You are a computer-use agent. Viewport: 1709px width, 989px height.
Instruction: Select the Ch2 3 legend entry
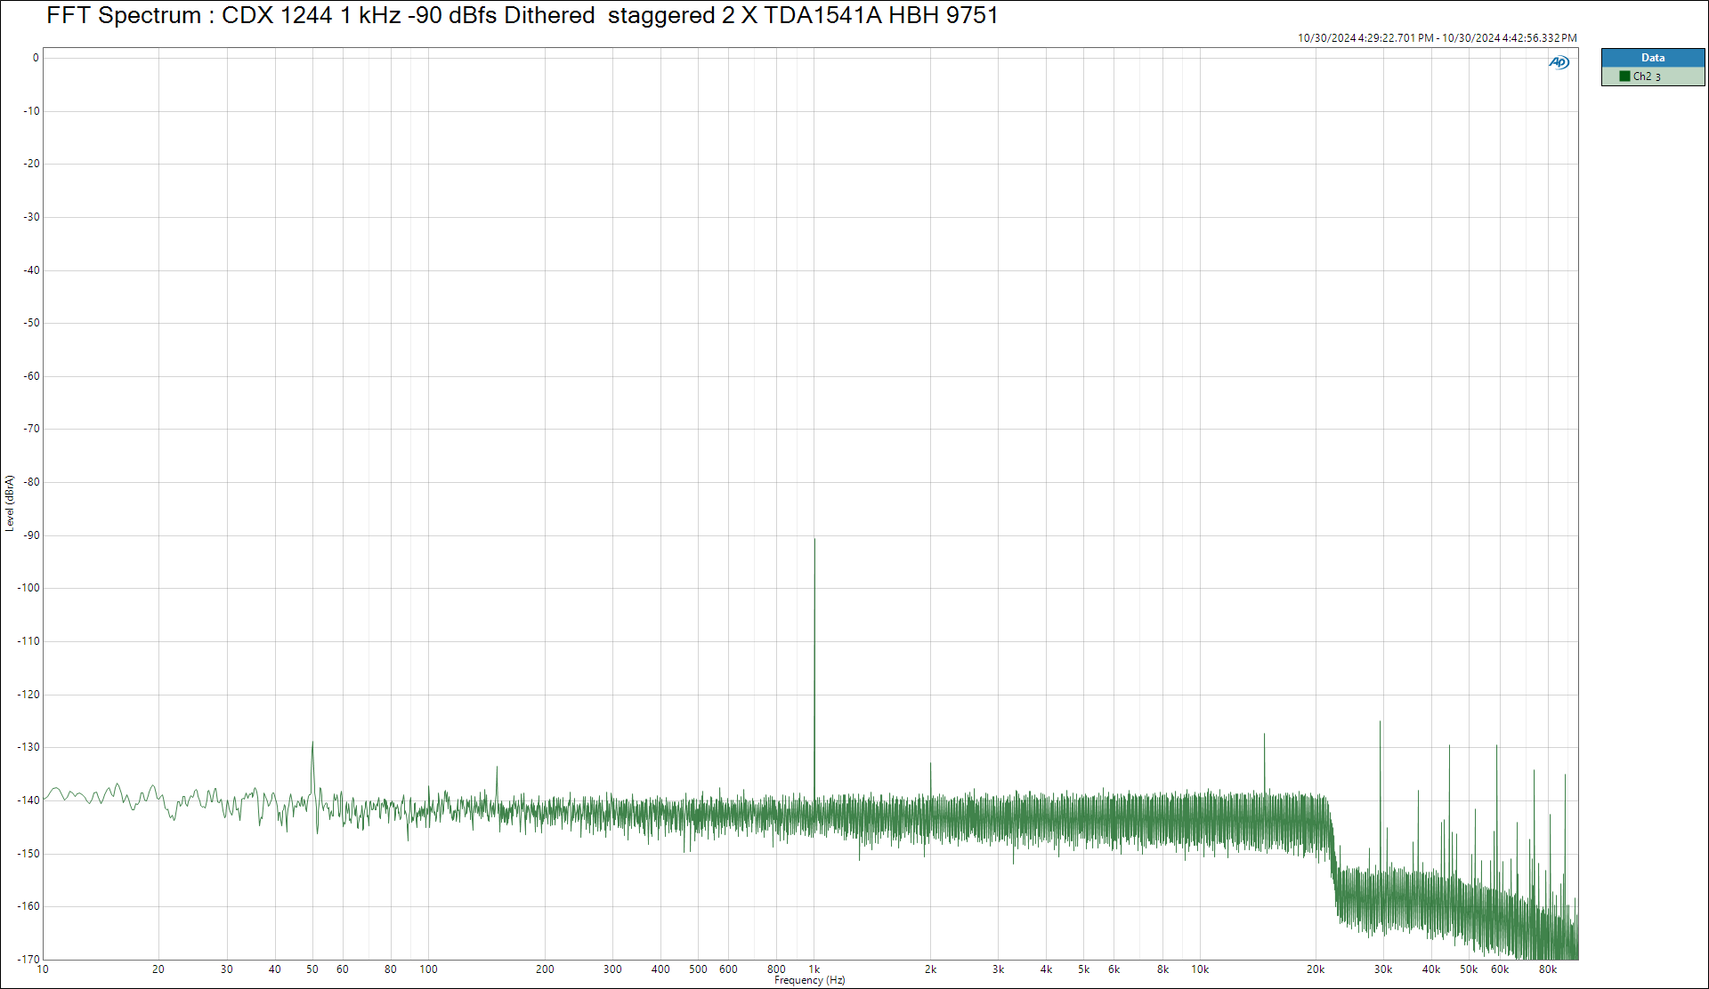1653,76
